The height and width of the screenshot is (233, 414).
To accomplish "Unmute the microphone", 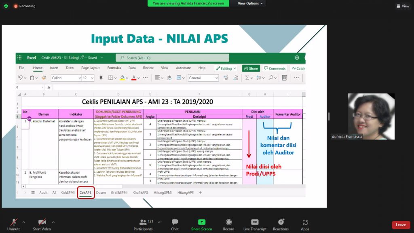I will point(14,225).
